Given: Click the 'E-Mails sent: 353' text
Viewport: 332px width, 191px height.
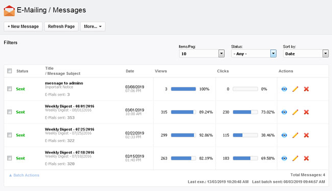Looking at the screenshot, I should (60, 118).
